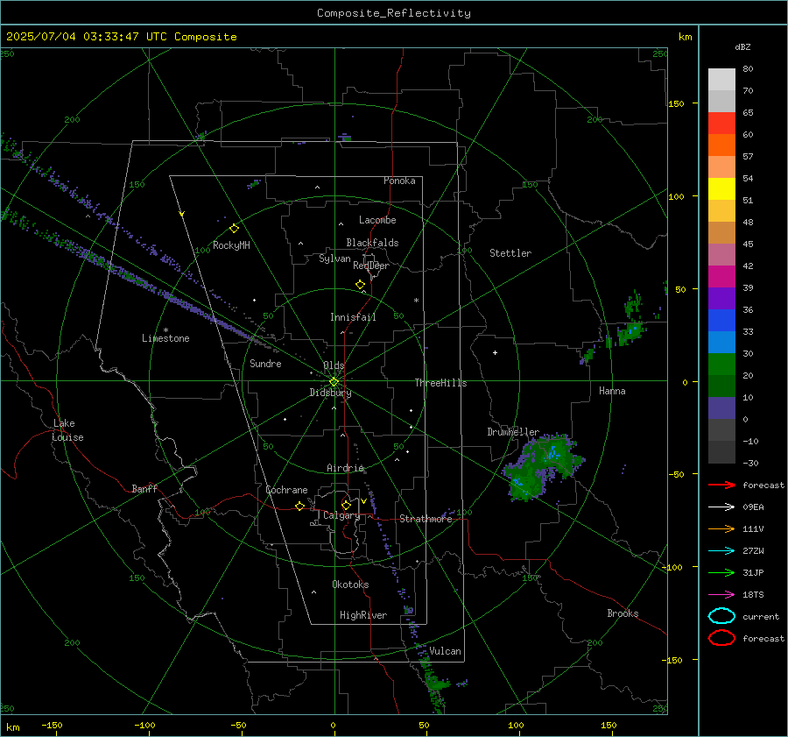
Task: Click the HighRiver city label
Action: point(363,615)
